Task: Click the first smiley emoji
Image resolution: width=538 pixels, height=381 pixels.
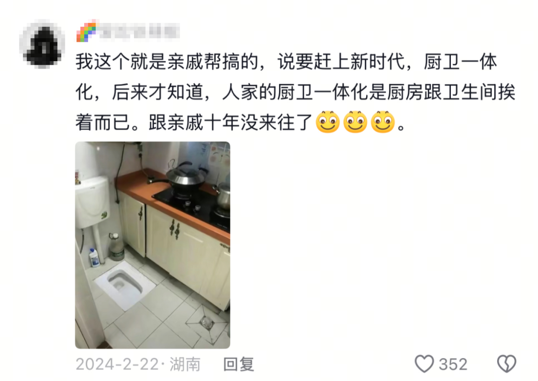Action: (328, 122)
